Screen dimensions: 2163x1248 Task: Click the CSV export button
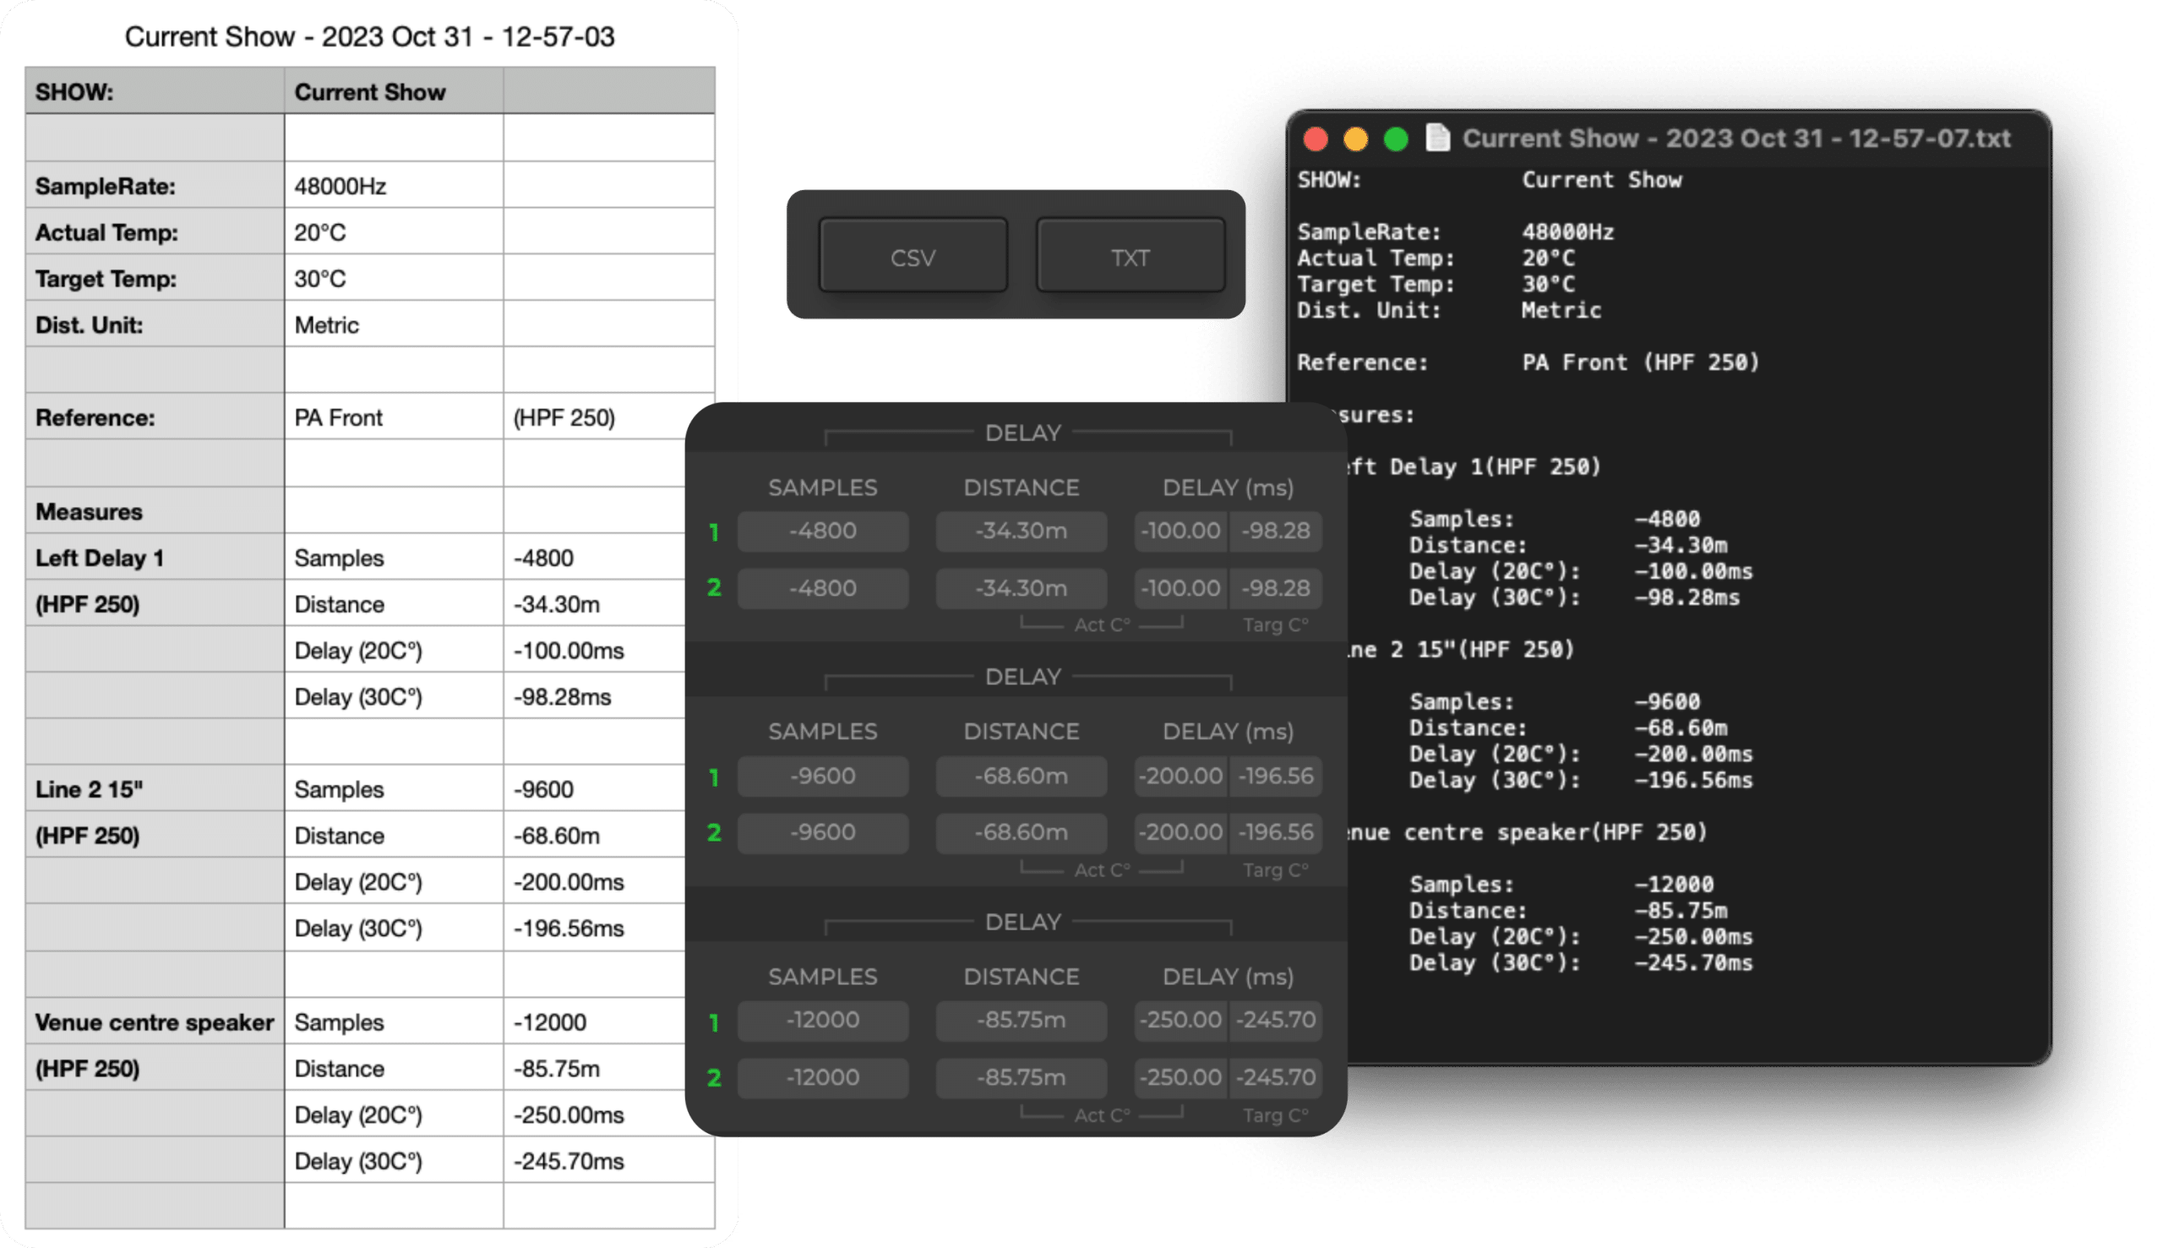913,256
